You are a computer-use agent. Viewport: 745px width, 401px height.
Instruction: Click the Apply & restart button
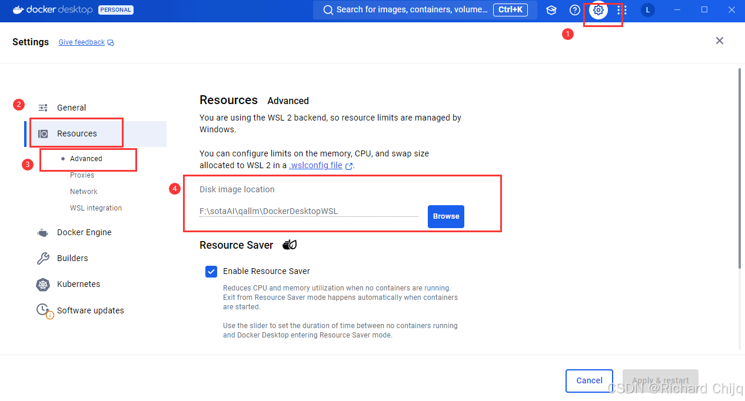pyautogui.click(x=660, y=380)
